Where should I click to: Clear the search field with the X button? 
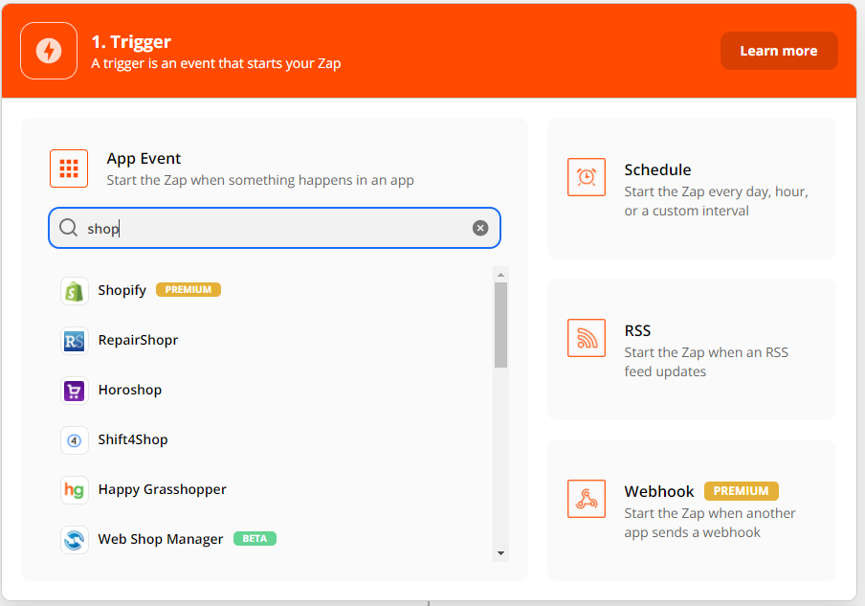[x=480, y=228]
